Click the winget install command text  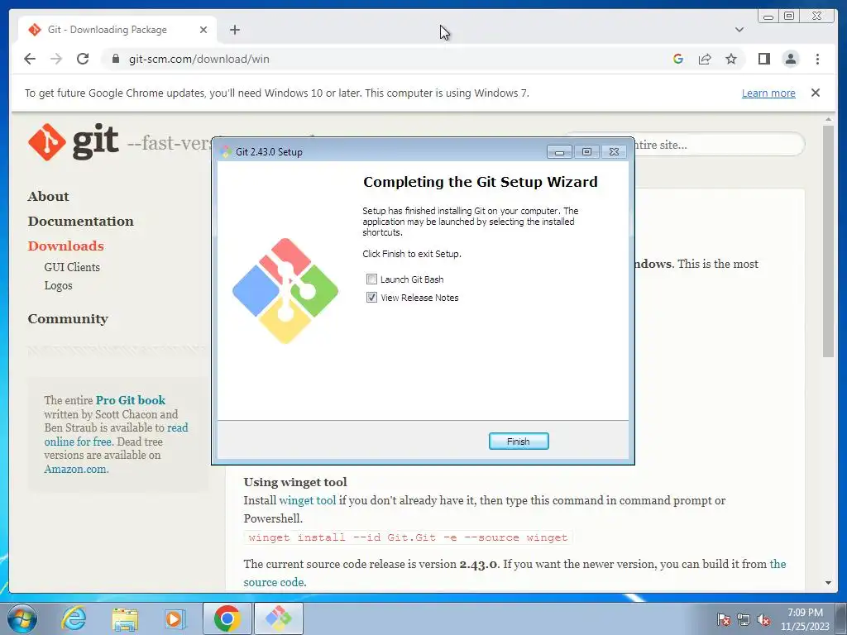pyautogui.click(x=408, y=537)
